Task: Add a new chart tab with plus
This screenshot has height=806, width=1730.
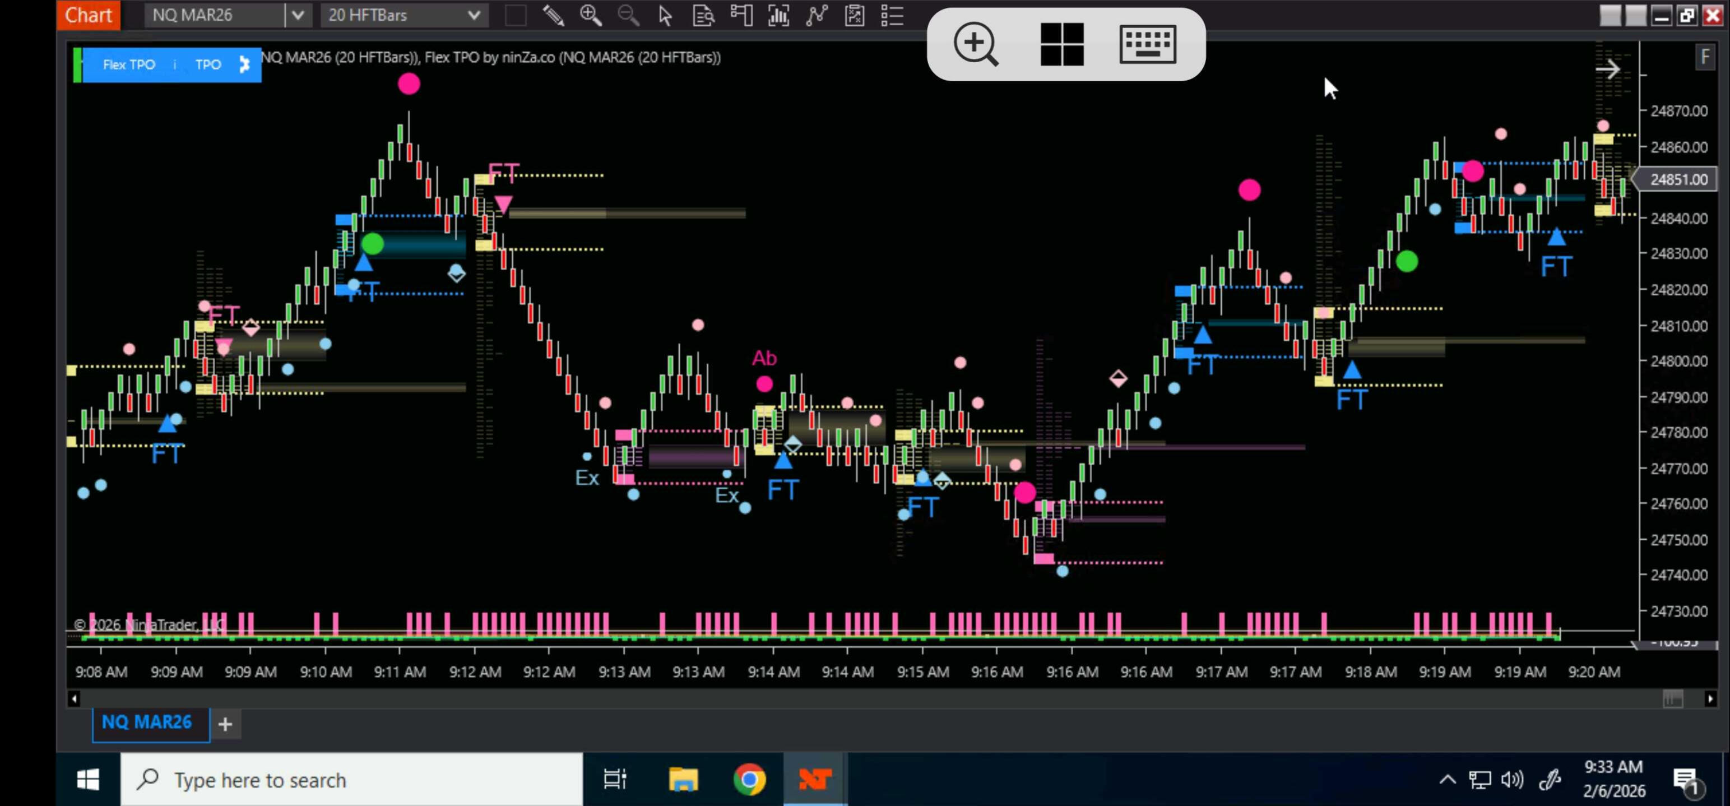Action: coord(226,724)
